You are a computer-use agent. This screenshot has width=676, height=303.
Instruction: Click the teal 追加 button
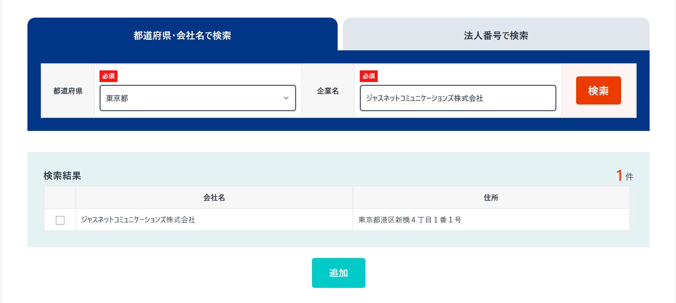click(x=338, y=273)
